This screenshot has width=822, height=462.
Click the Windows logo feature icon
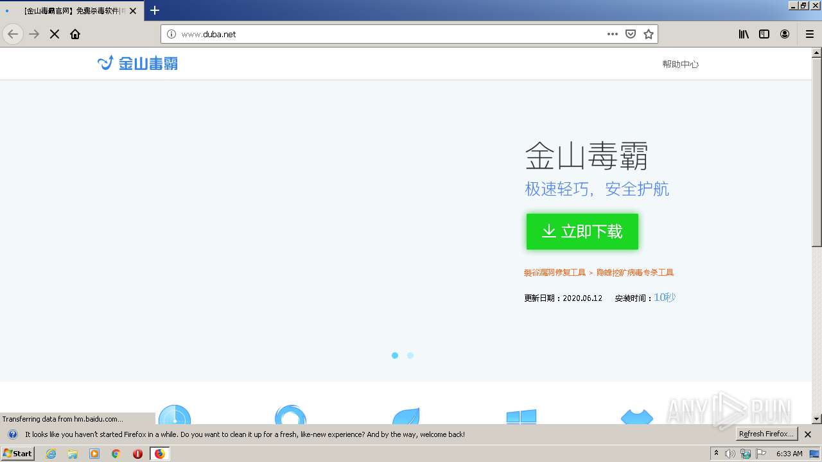pos(521,416)
